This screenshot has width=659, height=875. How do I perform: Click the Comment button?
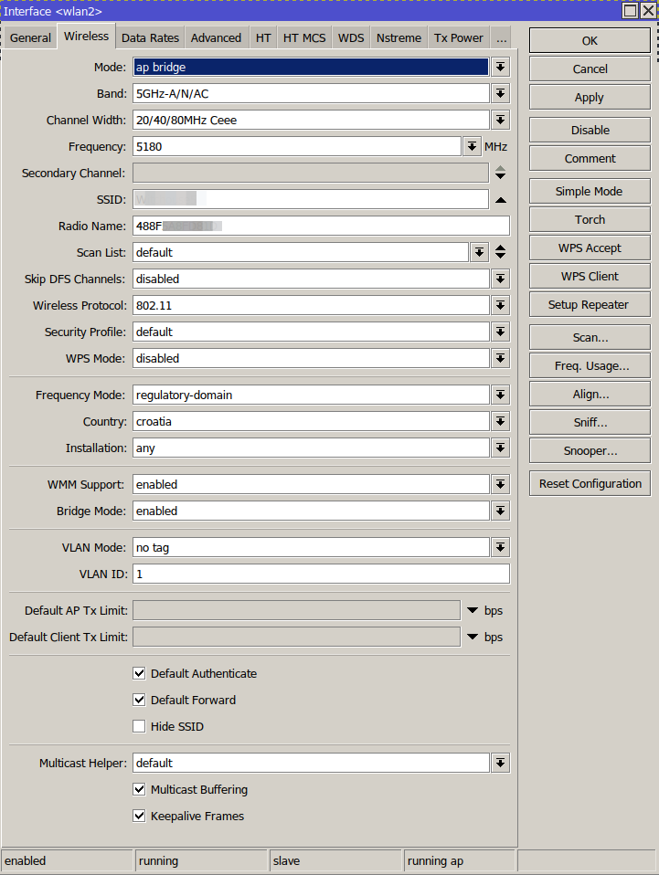(590, 159)
